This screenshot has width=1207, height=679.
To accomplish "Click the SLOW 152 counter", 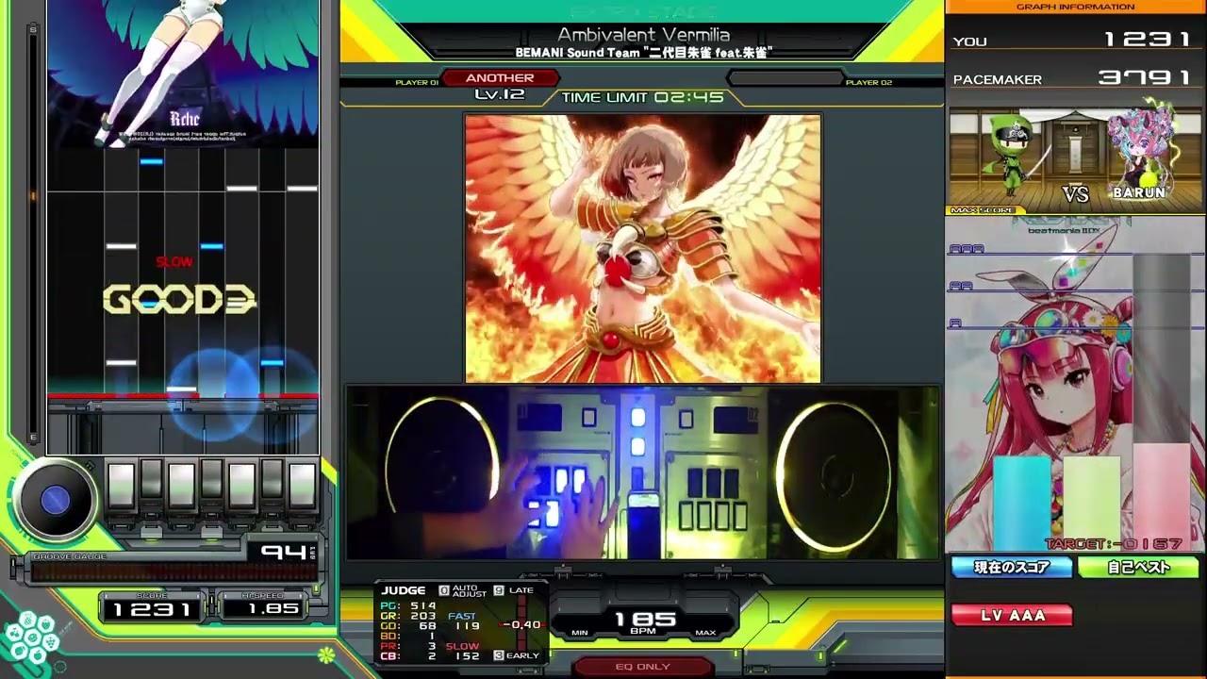I will (463, 651).
